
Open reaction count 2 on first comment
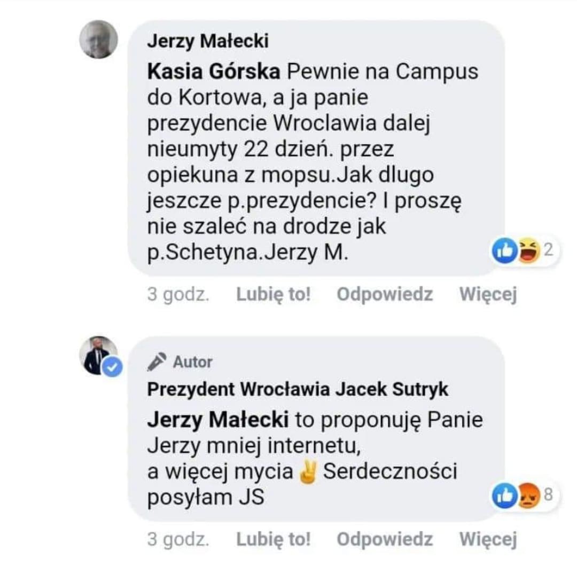point(549,250)
